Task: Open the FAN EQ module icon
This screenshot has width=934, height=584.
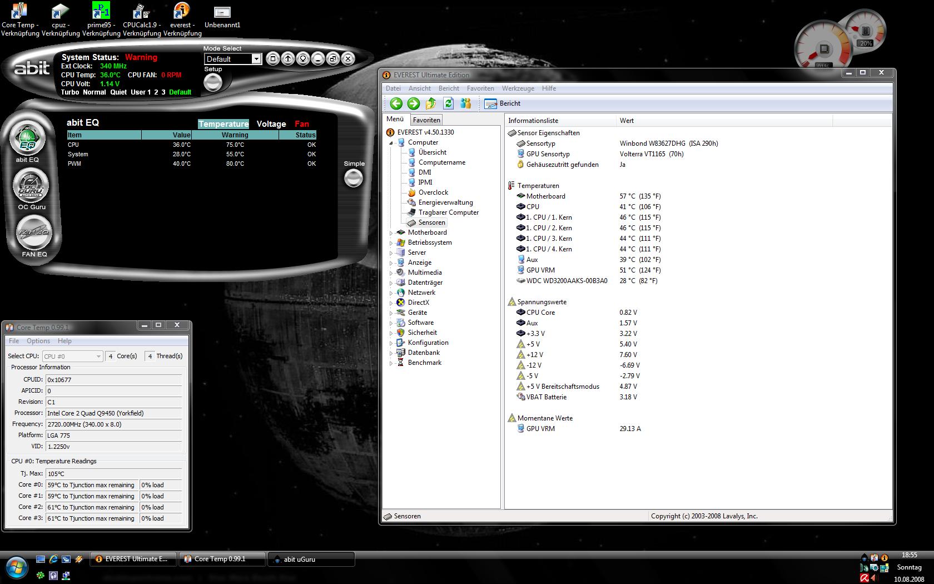Action: 34,233
